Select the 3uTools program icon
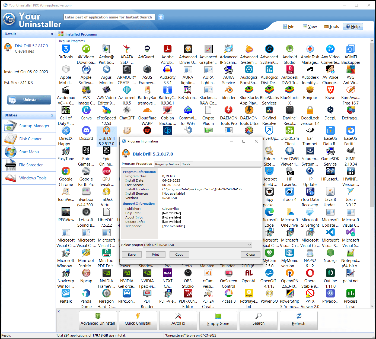The width and height of the screenshot is (376, 339). pyautogui.click(x=66, y=49)
